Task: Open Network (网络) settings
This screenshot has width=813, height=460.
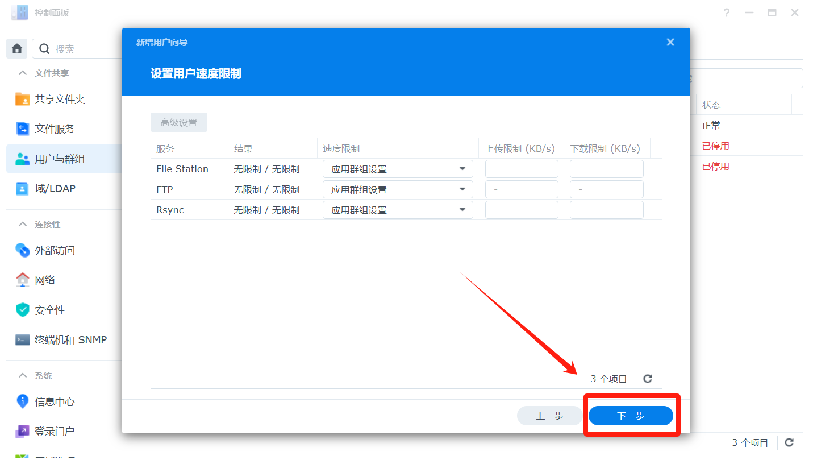Action: pos(45,280)
